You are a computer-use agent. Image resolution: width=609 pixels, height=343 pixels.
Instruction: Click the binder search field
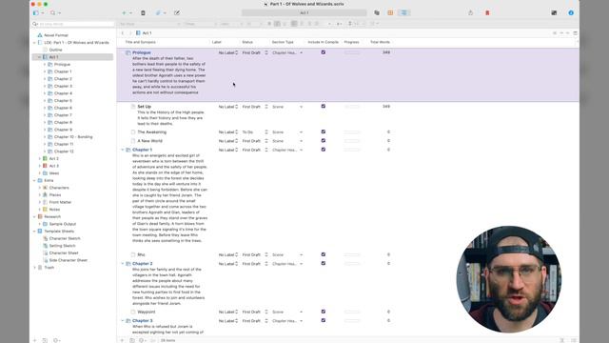coord(73,24)
